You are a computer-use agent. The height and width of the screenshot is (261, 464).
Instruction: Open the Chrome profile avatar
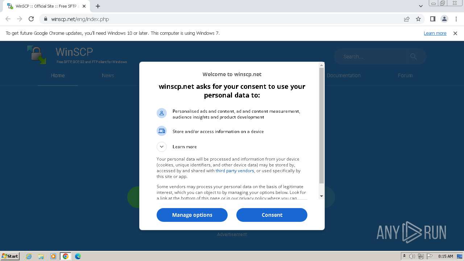(444, 19)
